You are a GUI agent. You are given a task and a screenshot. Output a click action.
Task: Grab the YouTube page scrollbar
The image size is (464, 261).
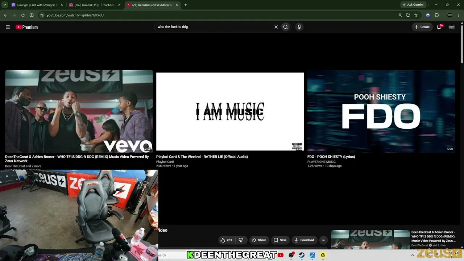(x=462, y=43)
